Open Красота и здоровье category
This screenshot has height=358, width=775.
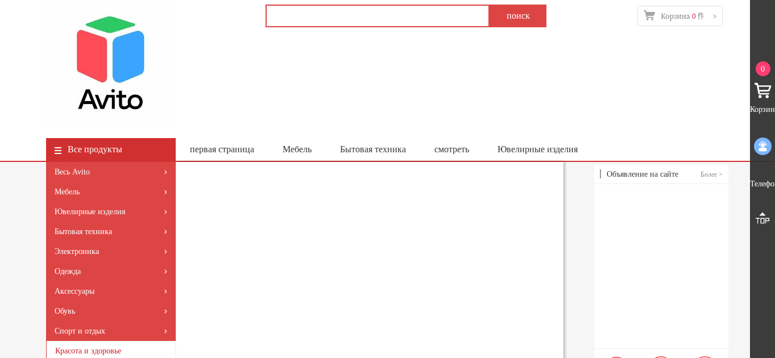[88, 351]
